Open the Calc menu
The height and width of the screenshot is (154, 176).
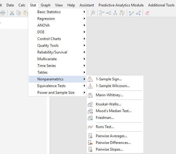(x=22, y=5)
